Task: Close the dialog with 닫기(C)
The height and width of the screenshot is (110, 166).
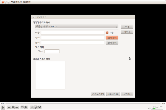Action: pyautogui.click(x=127, y=94)
